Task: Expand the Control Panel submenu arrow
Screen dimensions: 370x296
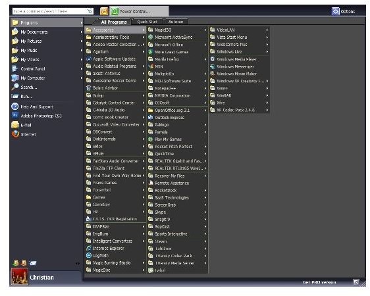Action: pos(82,69)
